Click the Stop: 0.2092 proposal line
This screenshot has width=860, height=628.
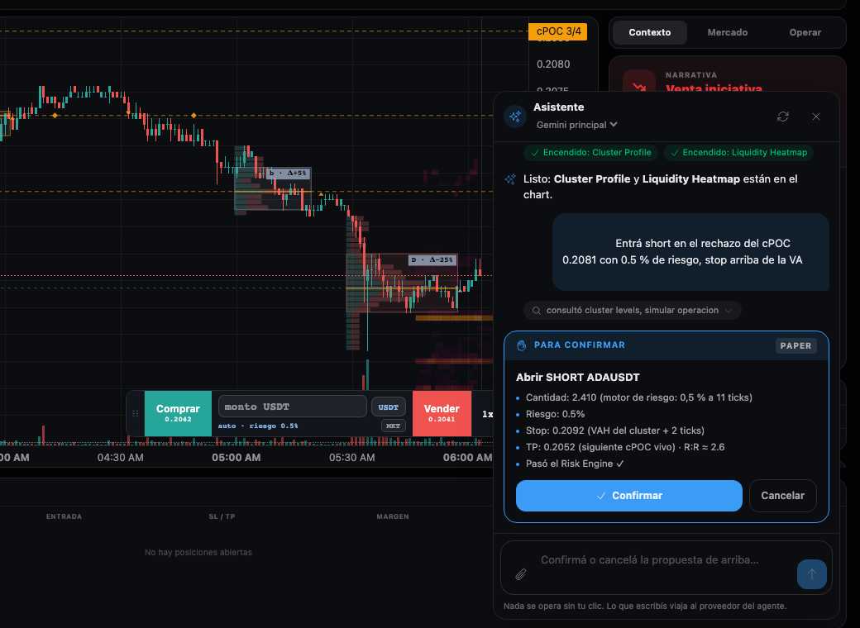615,431
